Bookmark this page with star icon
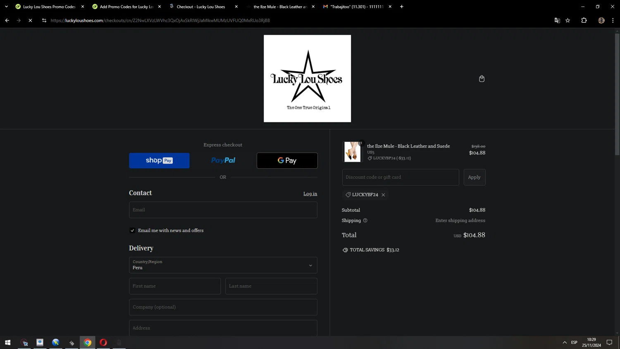The height and width of the screenshot is (349, 620). pos(568,20)
